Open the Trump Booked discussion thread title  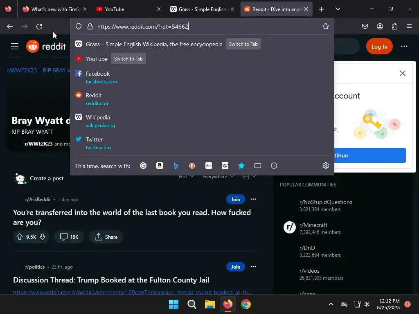111,280
